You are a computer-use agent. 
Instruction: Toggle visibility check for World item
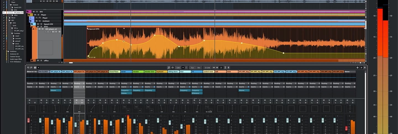pos(4,18)
